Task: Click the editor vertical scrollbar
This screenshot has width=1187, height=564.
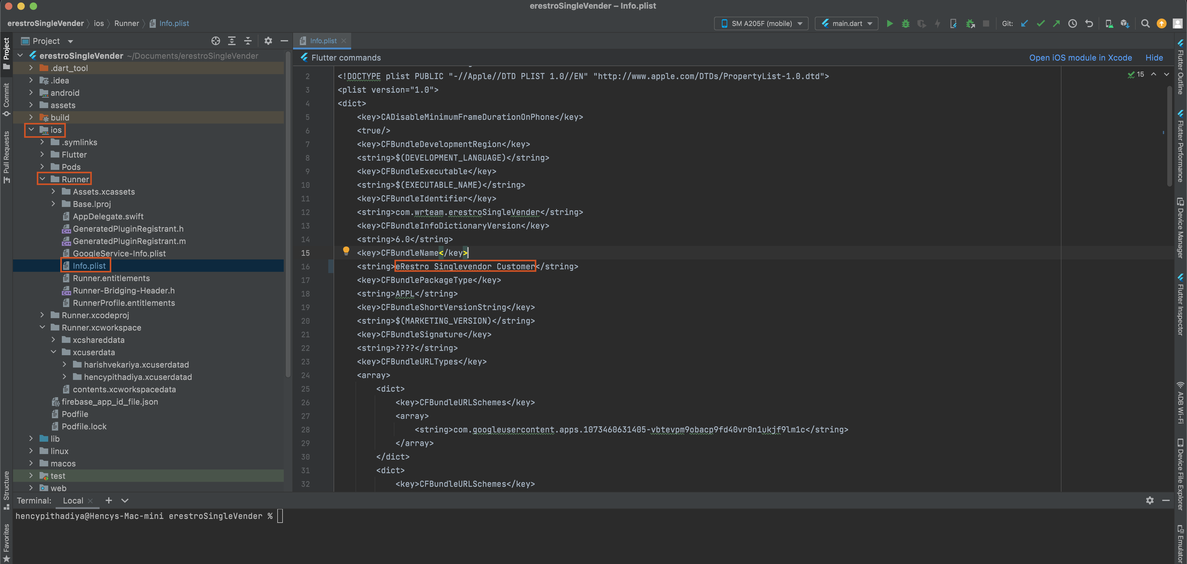Action: click(x=1169, y=136)
